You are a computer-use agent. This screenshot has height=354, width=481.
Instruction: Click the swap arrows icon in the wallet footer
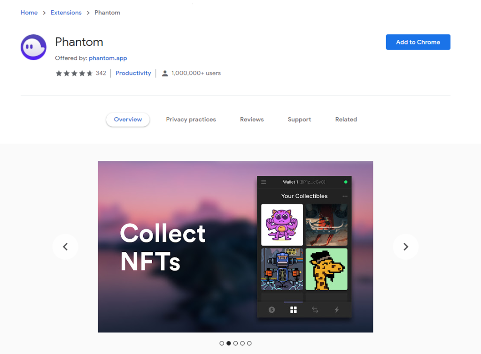[315, 309]
